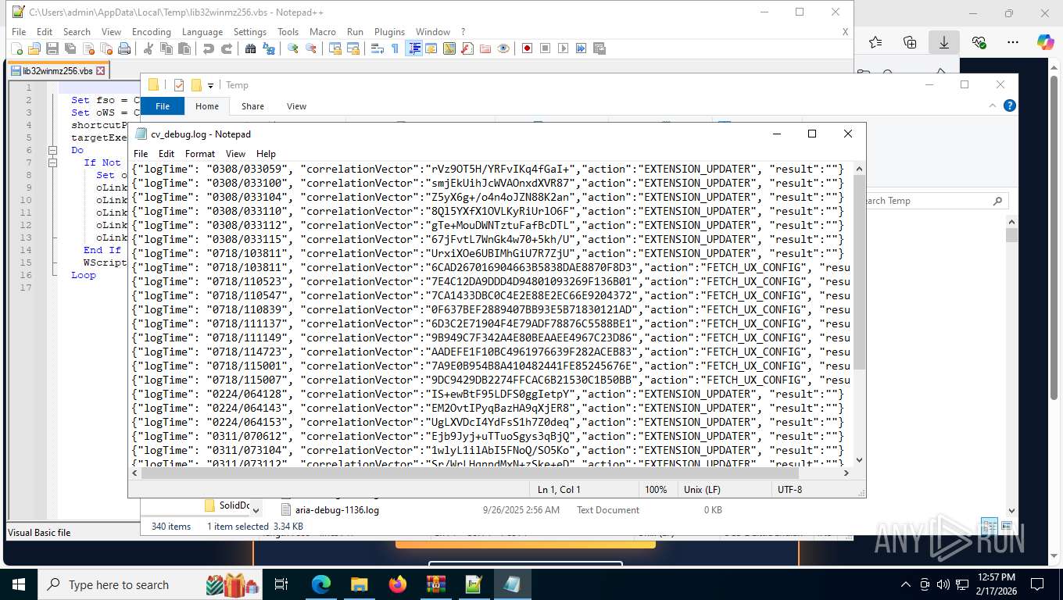1063x600 pixels.
Task: Switch Explorer to details view in status bar
Action: coord(988,527)
